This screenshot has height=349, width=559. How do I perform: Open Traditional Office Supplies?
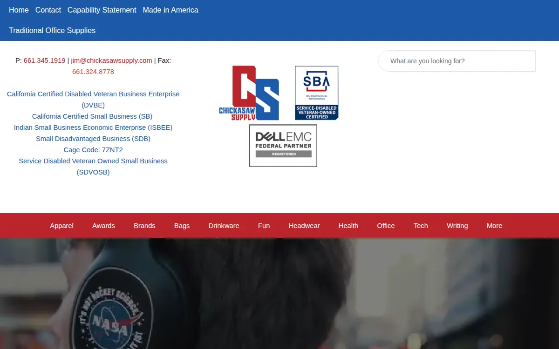[52, 30]
